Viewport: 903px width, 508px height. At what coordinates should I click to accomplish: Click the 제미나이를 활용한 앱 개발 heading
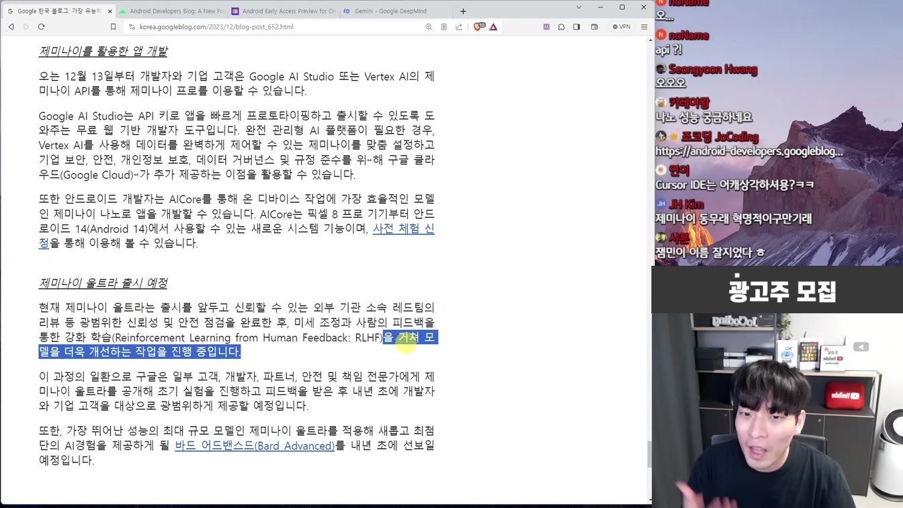(103, 51)
